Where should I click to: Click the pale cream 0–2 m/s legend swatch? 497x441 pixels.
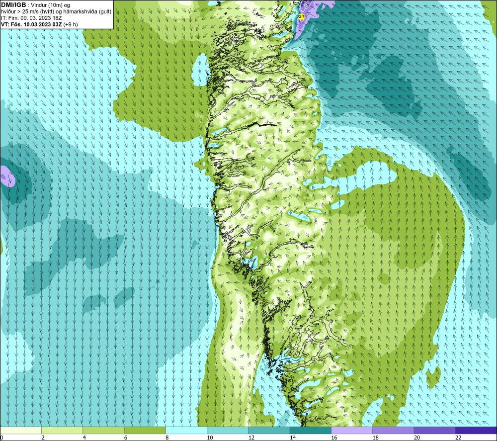click(21, 430)
